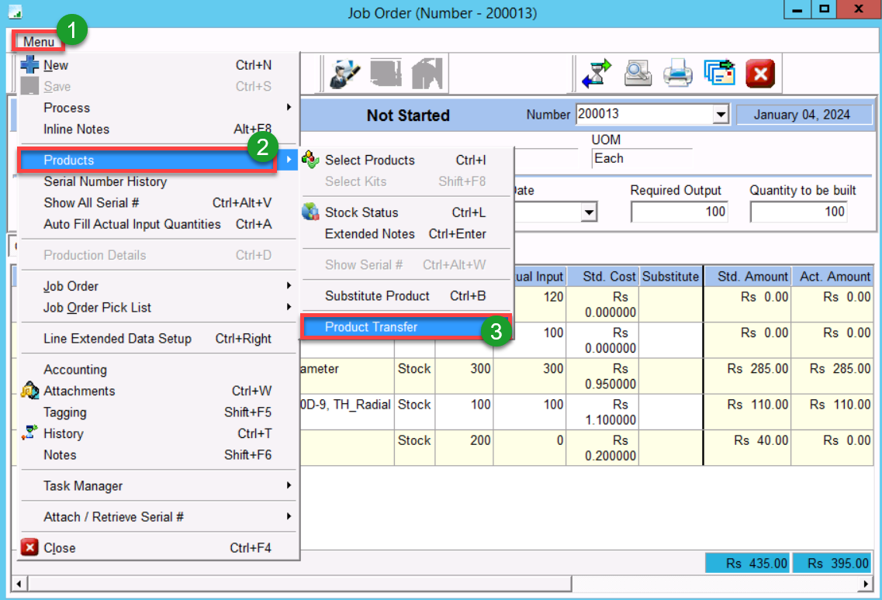Open the Menu button in menu bar
This screenshot has height=600, width=882.
pos(39,41)
